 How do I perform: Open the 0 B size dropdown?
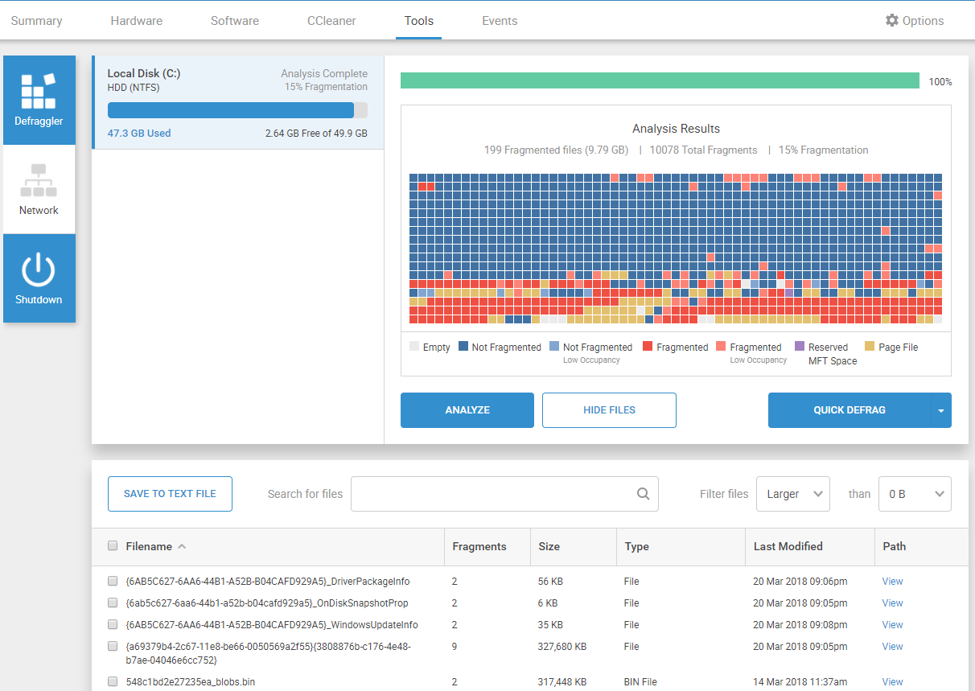[915, 494]
